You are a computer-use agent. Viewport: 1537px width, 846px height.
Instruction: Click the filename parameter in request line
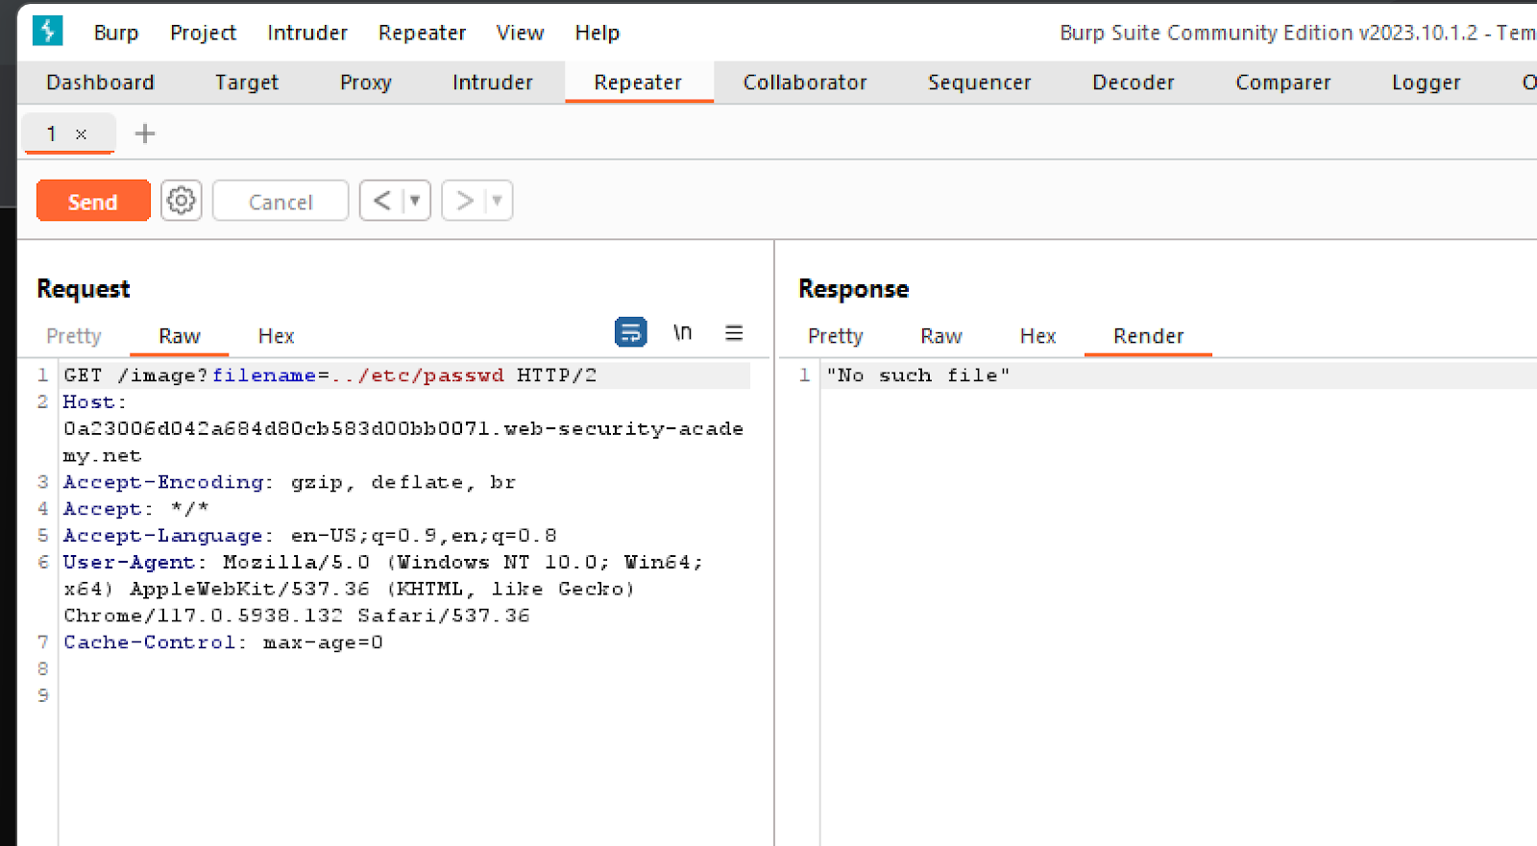pos(264,375)
